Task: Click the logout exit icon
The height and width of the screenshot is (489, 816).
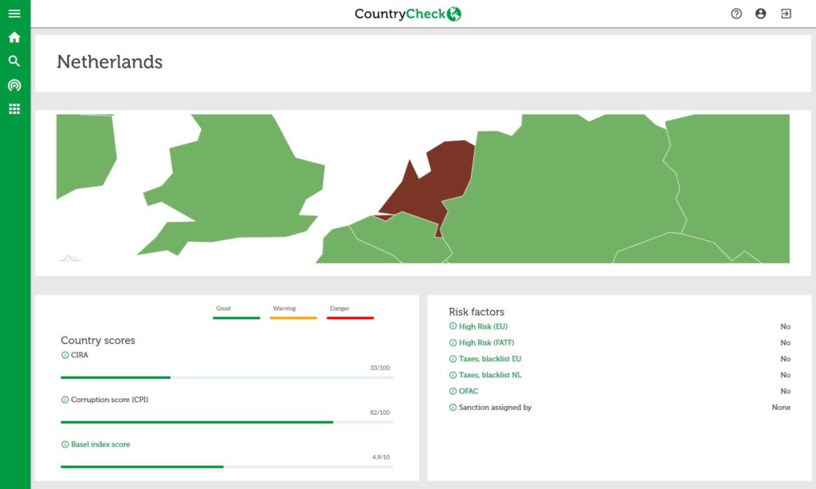Action: (x=786, y=14)
